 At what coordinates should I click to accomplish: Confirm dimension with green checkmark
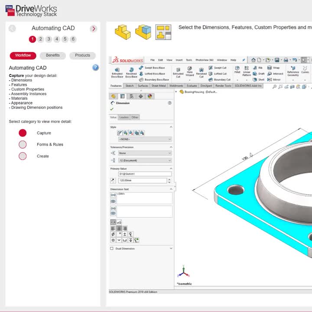tap(112, 109)
